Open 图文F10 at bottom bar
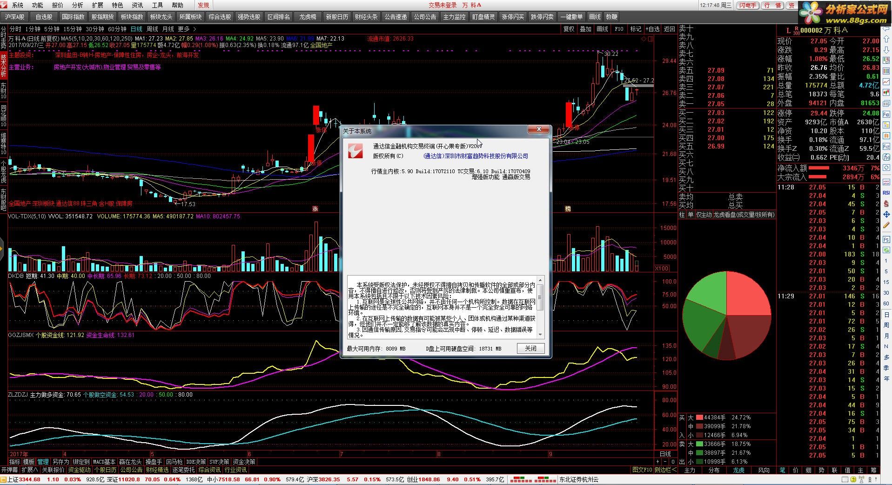The image size is (892, 485). pos(642,470)
